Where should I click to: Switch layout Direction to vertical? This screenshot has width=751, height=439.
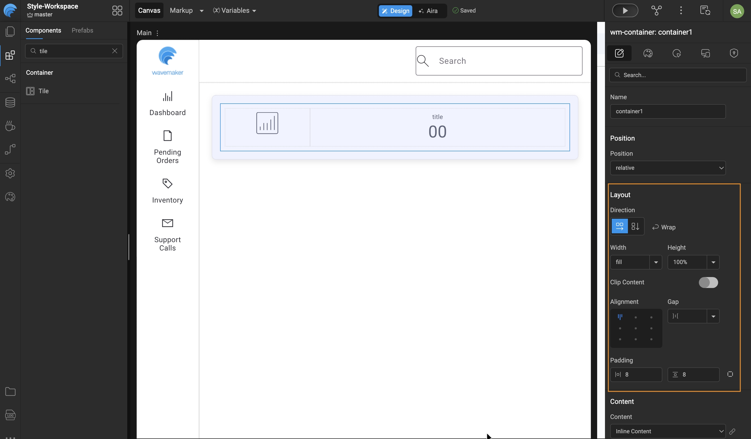635,226
